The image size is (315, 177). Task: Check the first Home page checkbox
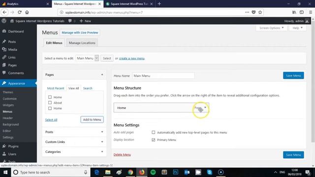click(x=50, y=97)
